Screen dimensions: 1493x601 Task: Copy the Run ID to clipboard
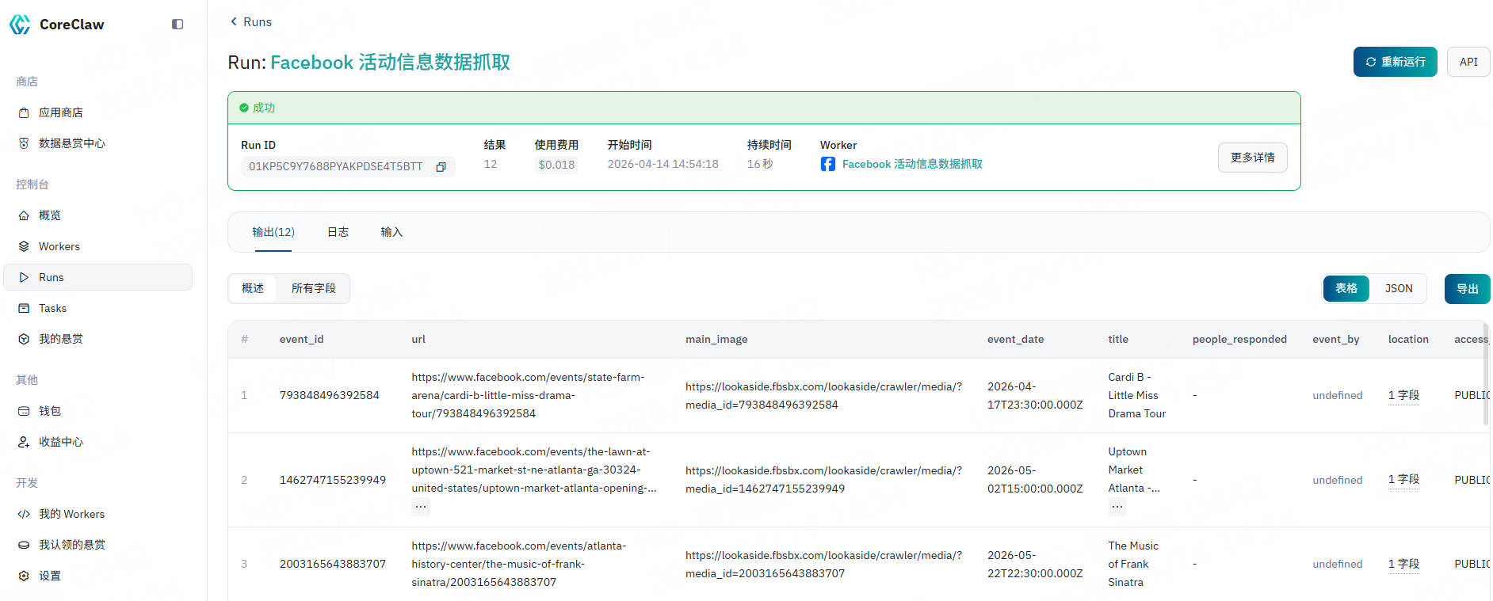[441, 166]
